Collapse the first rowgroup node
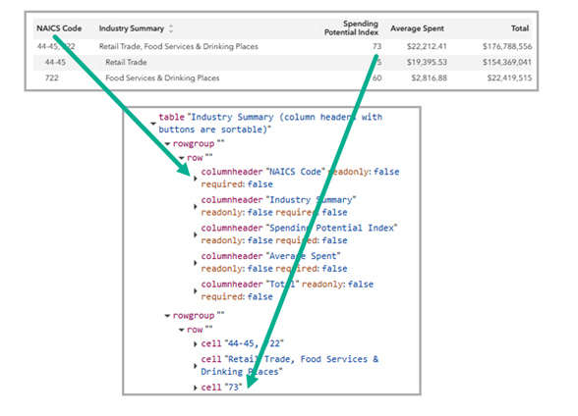The height and width of the screenshot is (416, 578). 167,144
